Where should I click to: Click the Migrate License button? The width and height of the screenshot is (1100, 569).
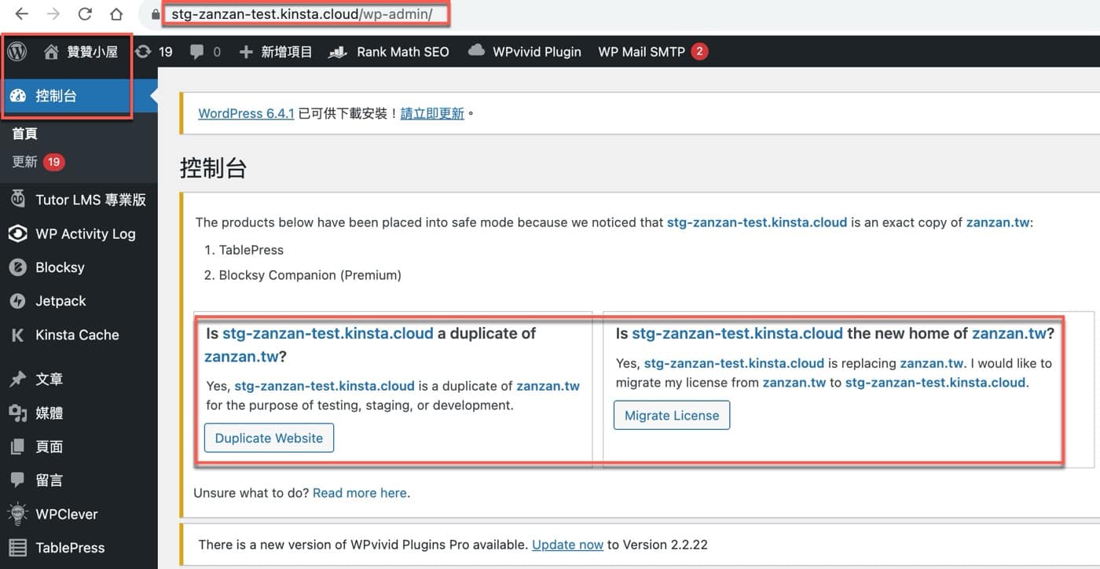tap(672, 415)
